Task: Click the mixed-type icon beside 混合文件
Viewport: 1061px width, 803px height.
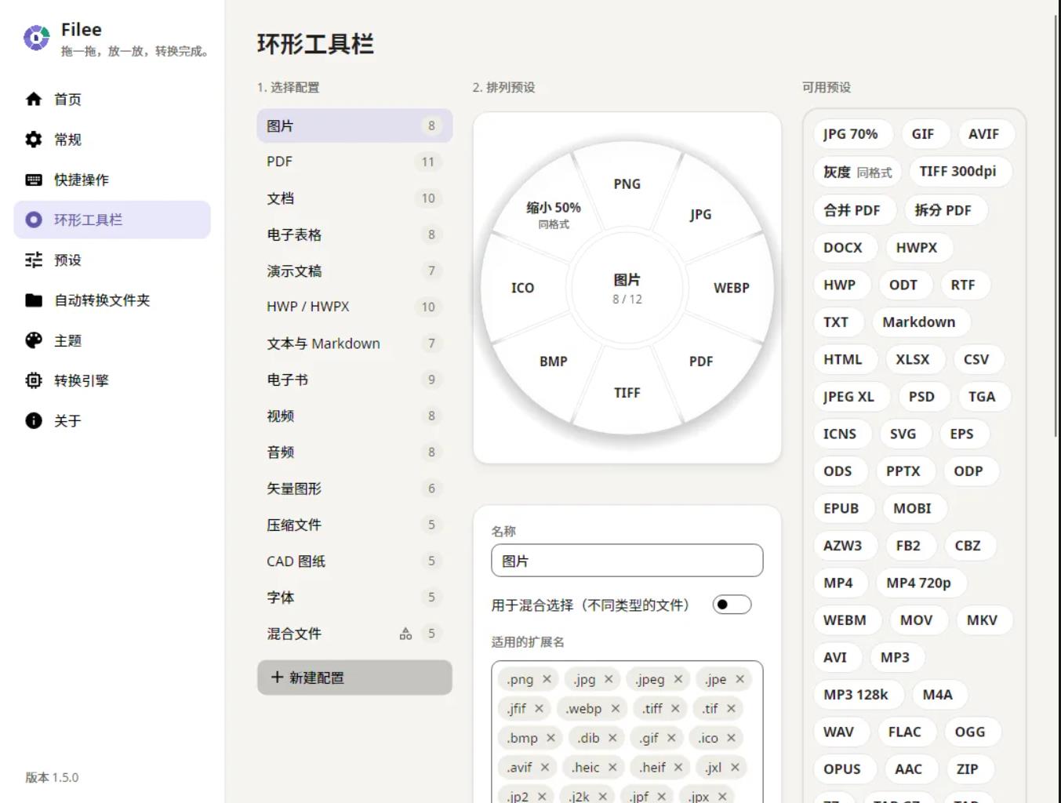Action: tap(405, 634)
